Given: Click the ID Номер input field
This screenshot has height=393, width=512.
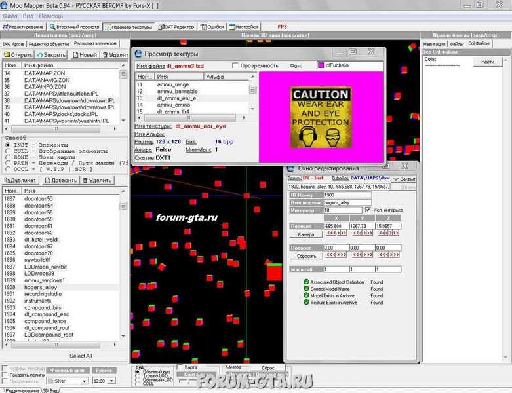Looking at the screenshot, I should 347,195.
